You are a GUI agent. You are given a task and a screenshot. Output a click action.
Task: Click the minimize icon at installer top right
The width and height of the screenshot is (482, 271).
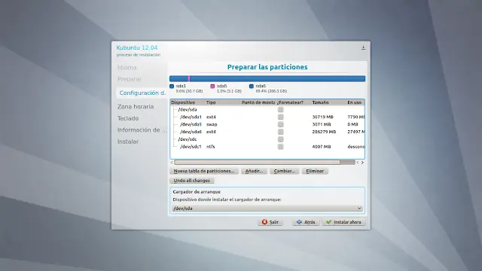(x=363, y=47)
